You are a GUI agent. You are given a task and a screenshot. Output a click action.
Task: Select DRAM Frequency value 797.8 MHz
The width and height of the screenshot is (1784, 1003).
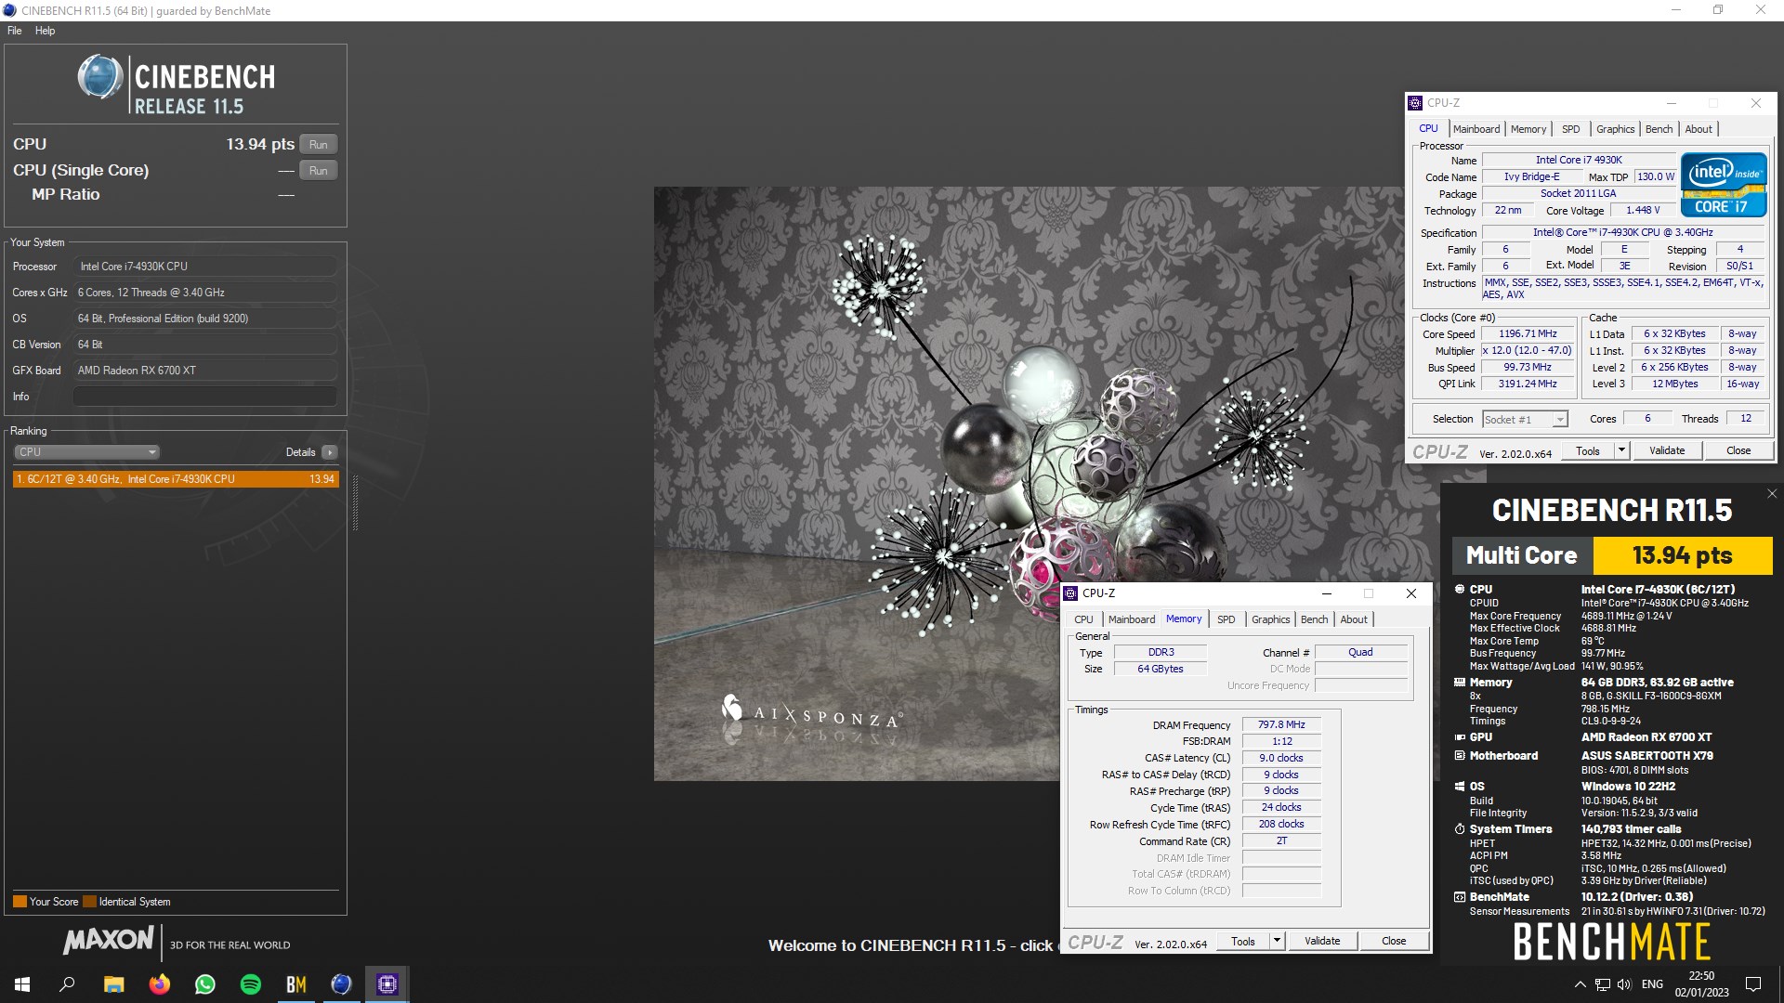(1281, 725)
